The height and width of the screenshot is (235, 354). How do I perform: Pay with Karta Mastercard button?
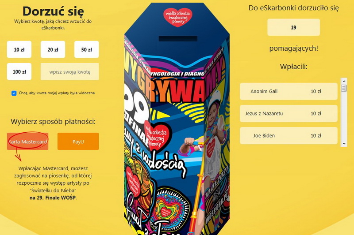coord(27,141)
